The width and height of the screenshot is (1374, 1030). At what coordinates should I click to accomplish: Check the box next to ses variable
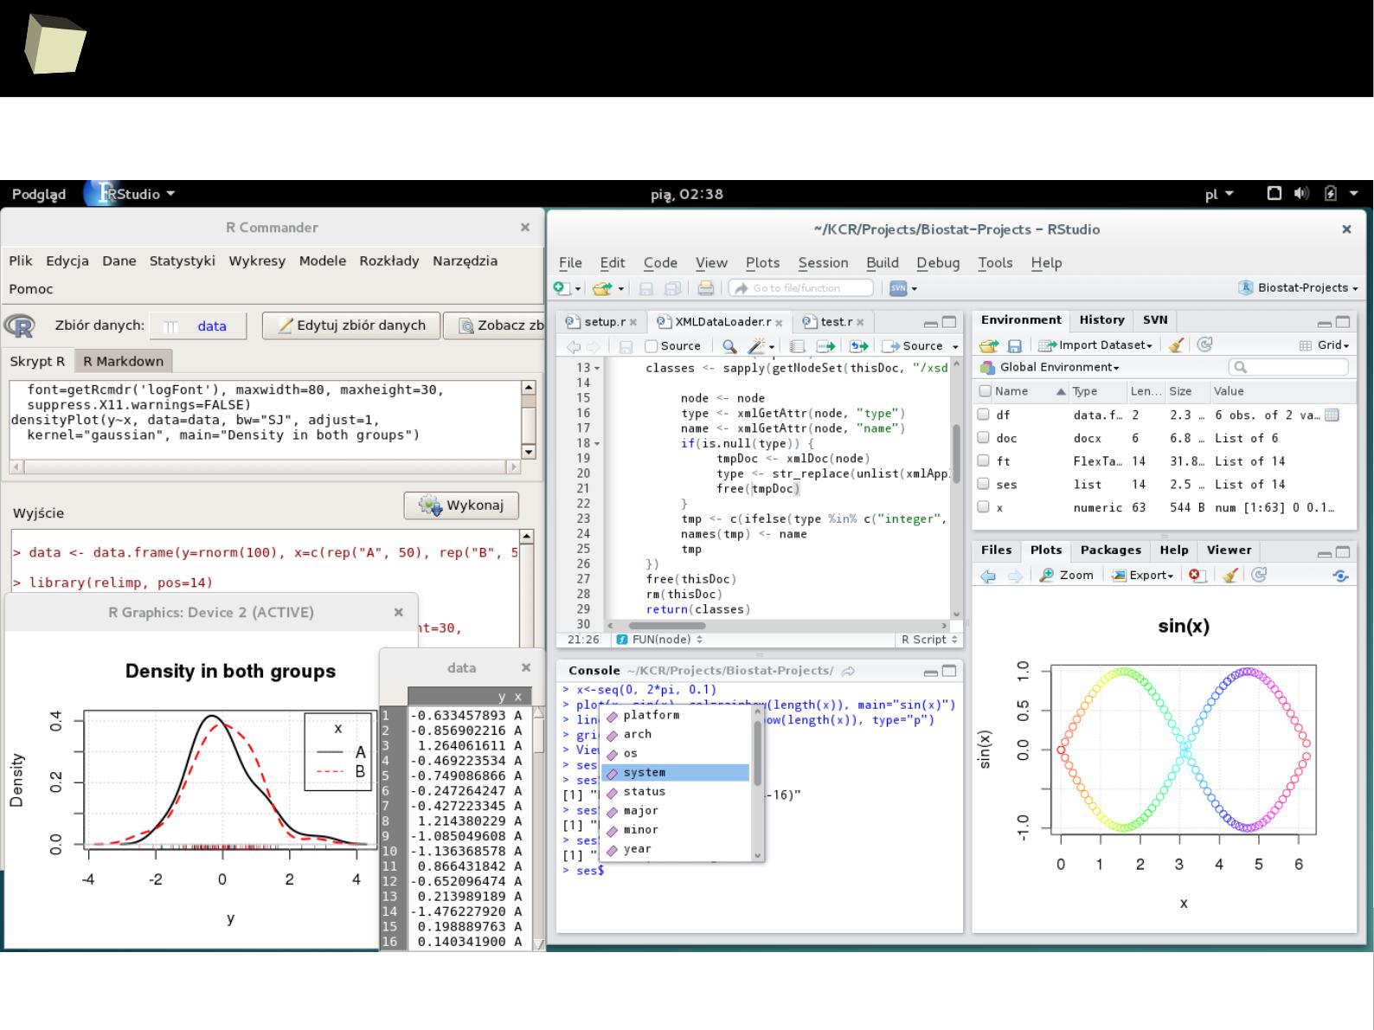point(983,484)
